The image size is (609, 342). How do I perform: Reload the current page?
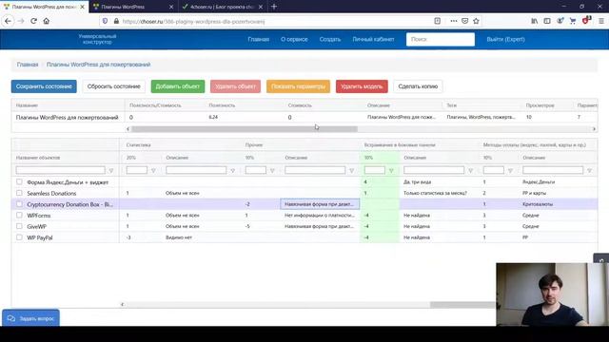[34, 21]
